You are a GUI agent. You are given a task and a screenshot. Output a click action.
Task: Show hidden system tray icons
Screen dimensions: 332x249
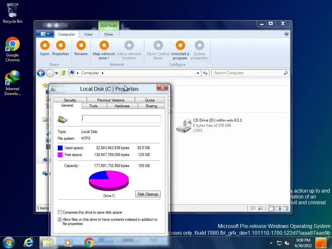coord(271,243)
